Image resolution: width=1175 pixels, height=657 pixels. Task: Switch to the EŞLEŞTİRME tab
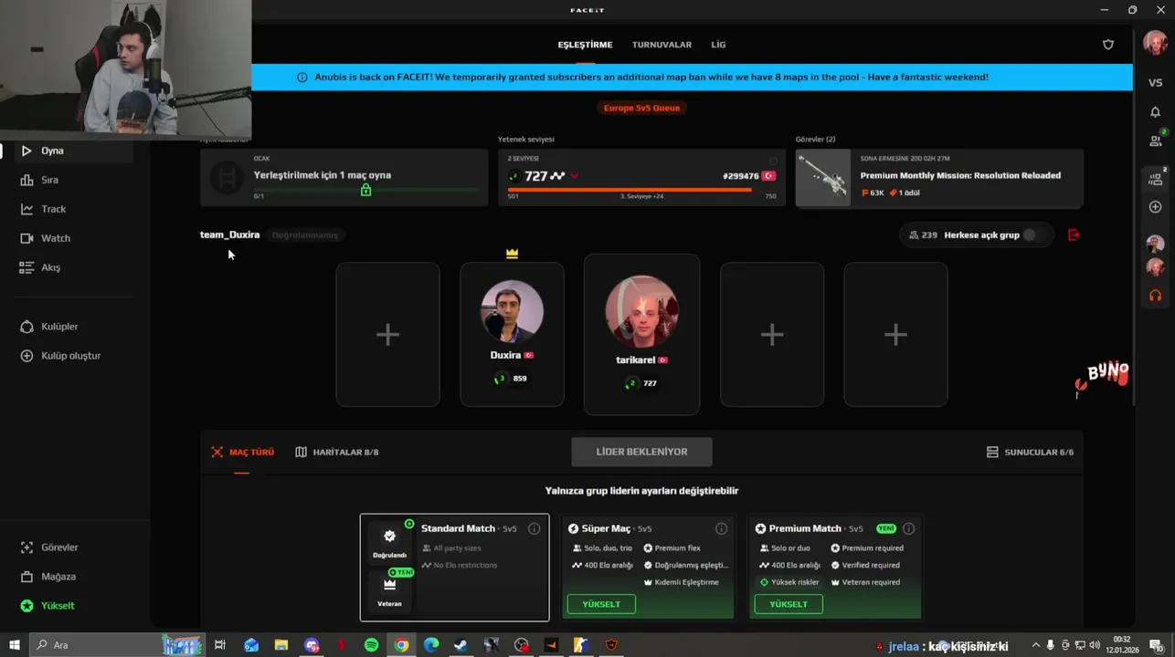[585, 45]
